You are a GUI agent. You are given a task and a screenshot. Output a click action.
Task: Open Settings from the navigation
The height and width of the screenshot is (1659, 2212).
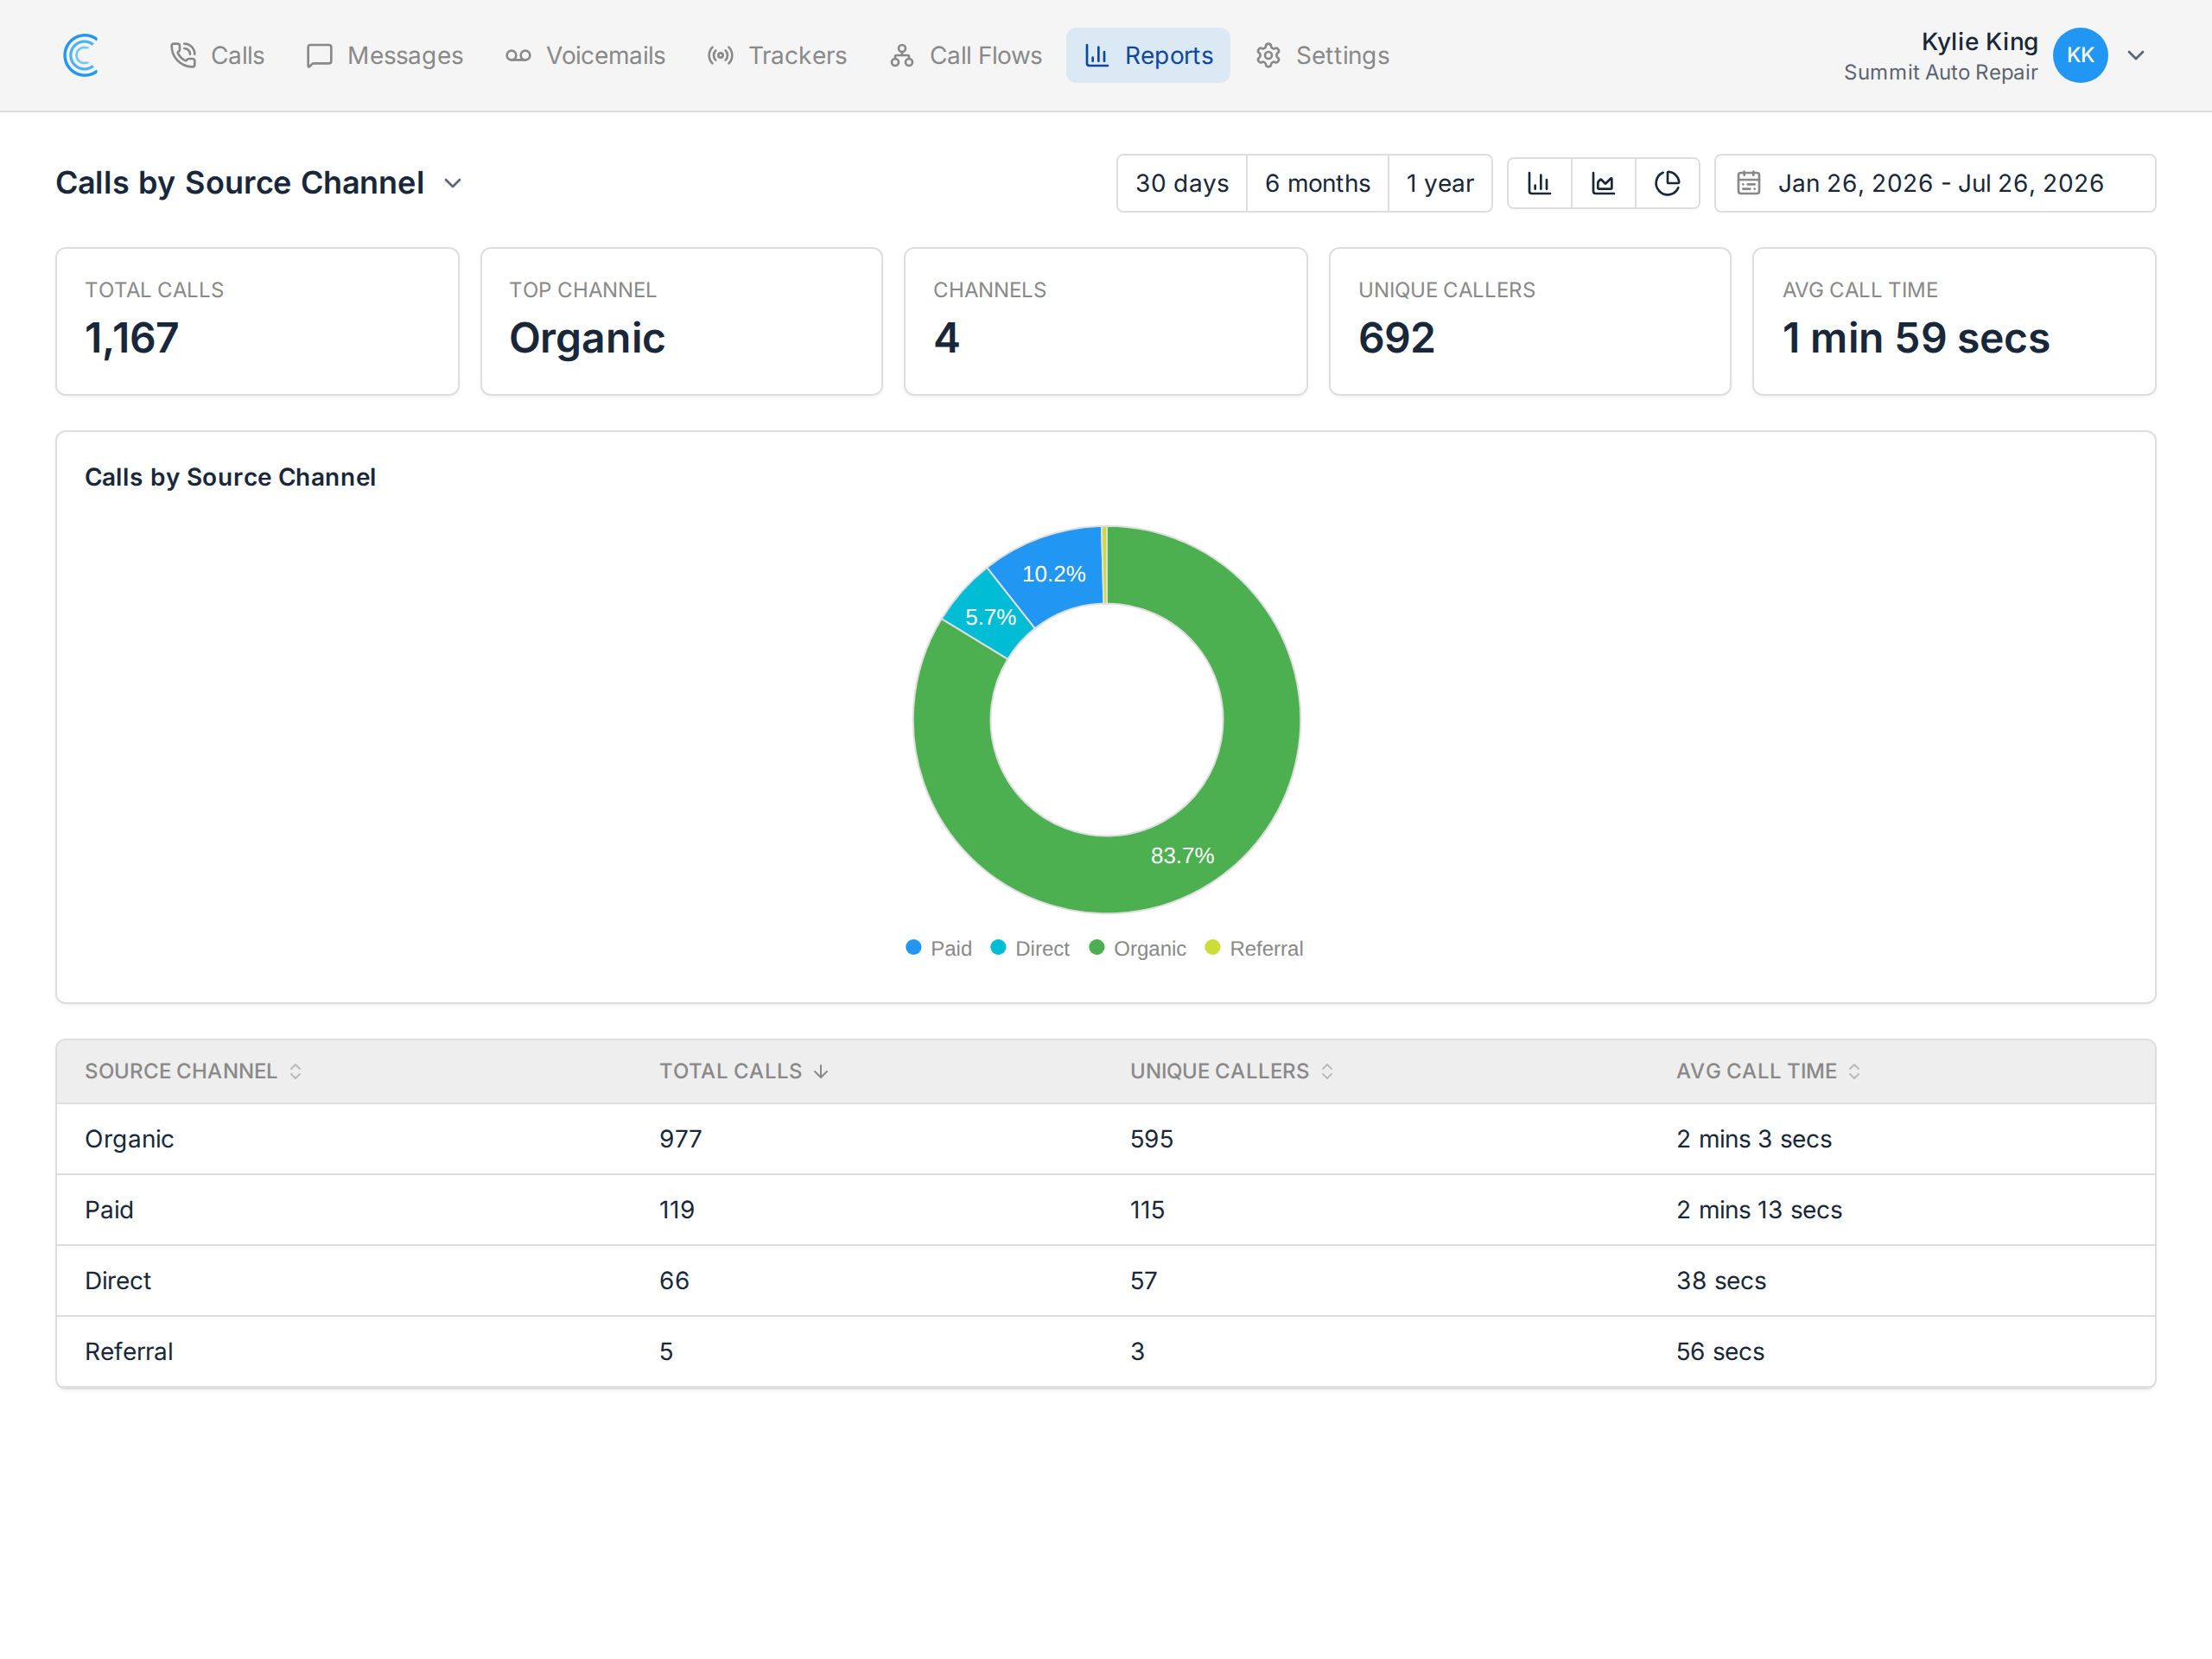coord(1322,55)
